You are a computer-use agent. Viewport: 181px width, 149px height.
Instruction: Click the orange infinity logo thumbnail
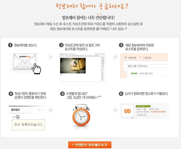pos(127,111)
